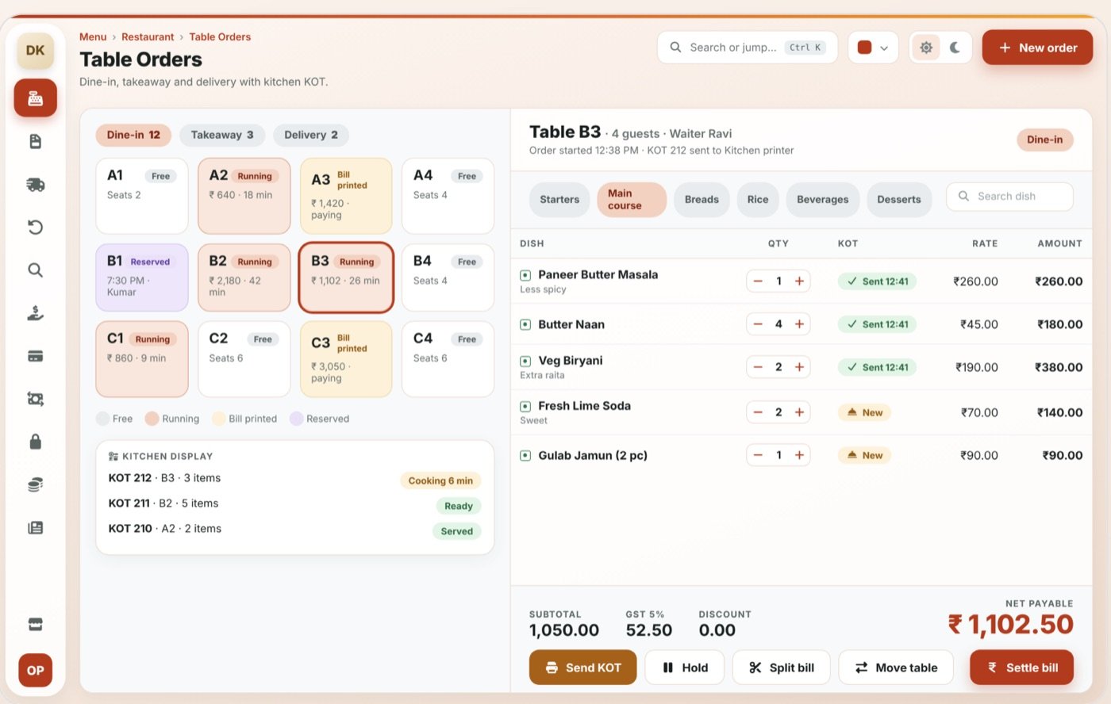Screen dimensions: 1111x704
Task: Click the magnifier icon in the sidebar
Action: pos(35,270)
